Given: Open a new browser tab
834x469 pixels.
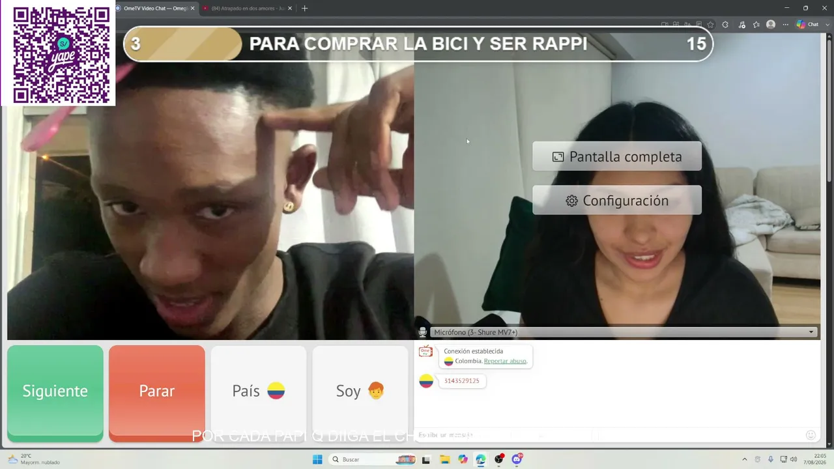Looking at the screenshot, I should click(x=304, y=8).
